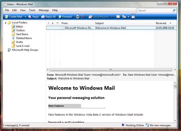This screenshot has width=181, height=131.
Task: Click the Working Online status icon
Action: point(123,125)
